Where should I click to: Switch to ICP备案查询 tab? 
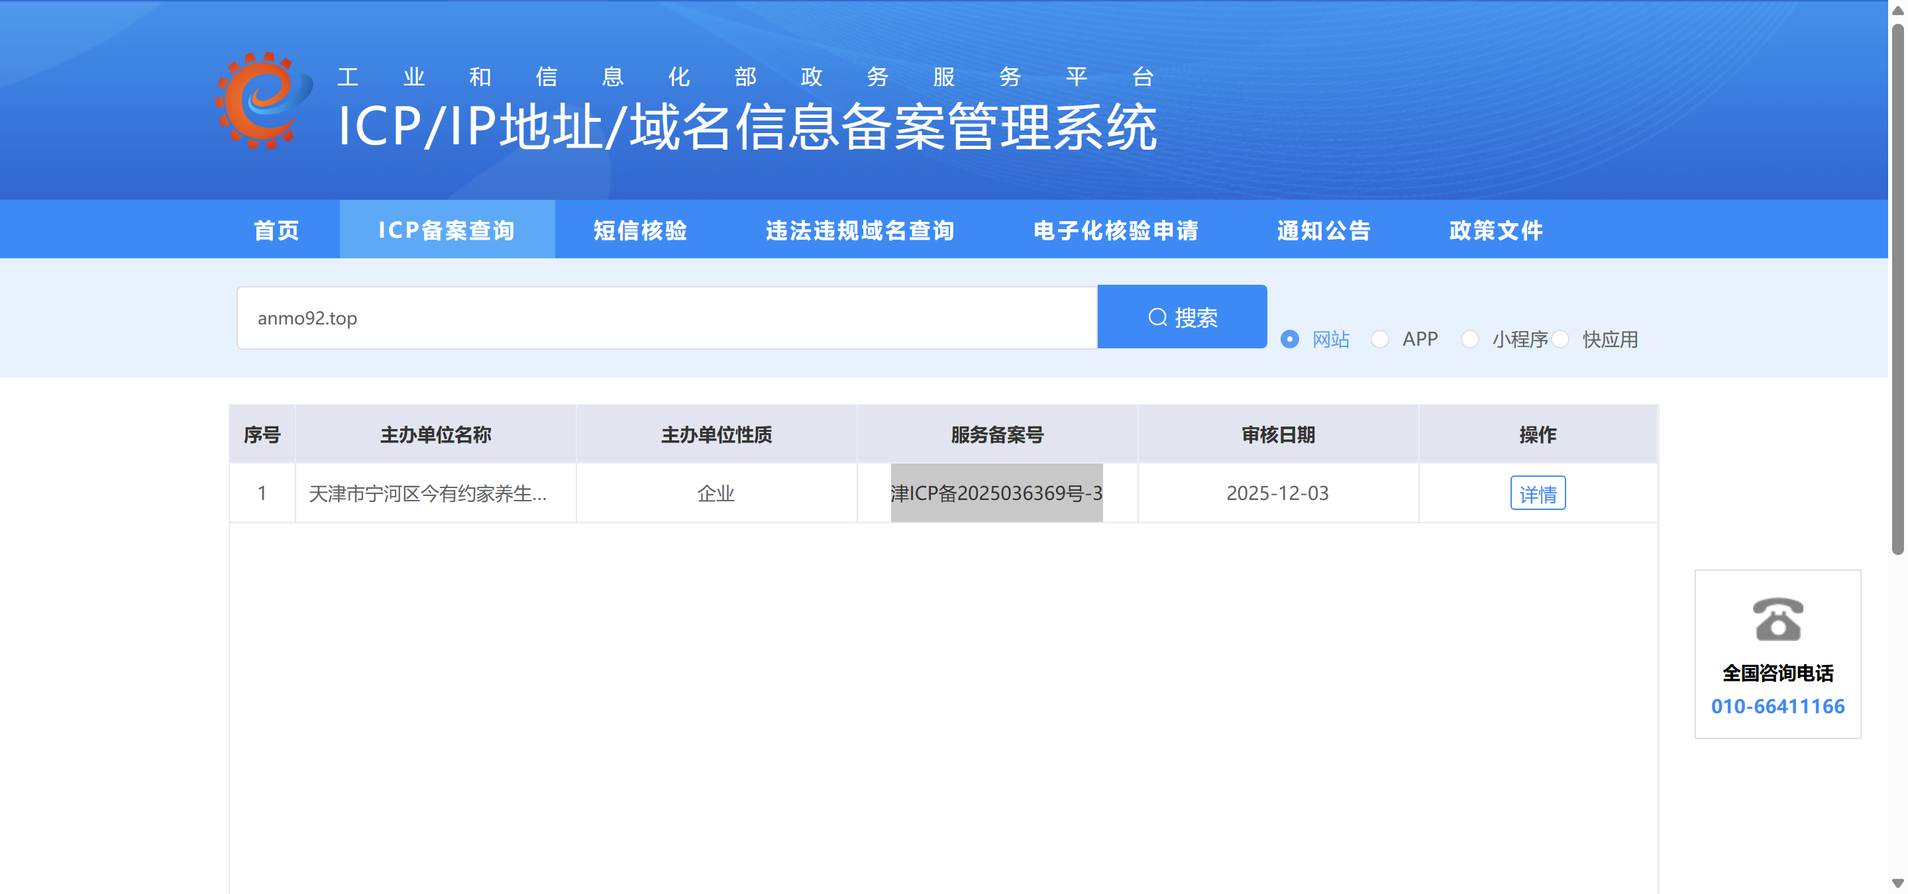pyautogui.click(x=447, y=230)
